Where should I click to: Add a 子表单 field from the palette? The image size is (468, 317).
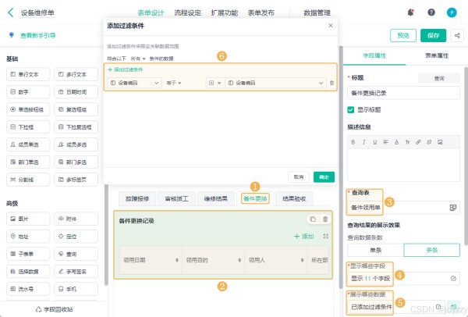[x=28, y=254]
